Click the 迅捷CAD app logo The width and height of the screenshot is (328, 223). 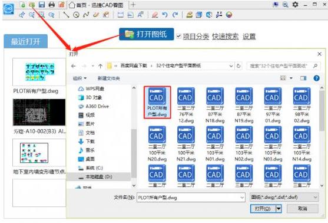coord(9,9)
